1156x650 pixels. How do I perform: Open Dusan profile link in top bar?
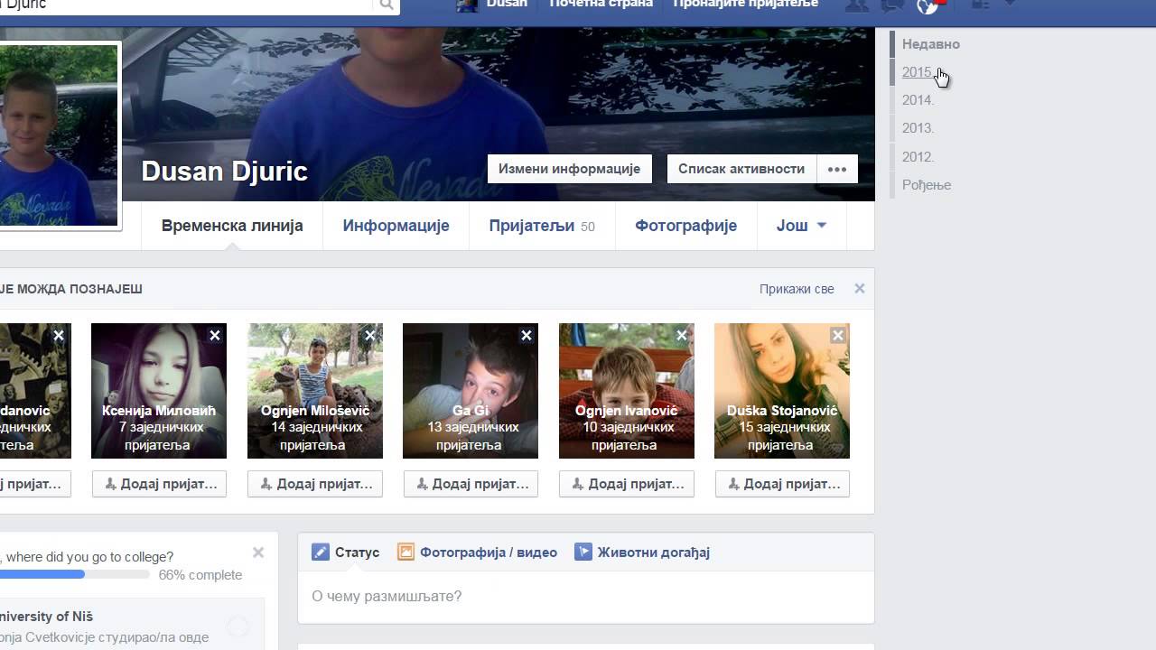(x=492, y=4)
